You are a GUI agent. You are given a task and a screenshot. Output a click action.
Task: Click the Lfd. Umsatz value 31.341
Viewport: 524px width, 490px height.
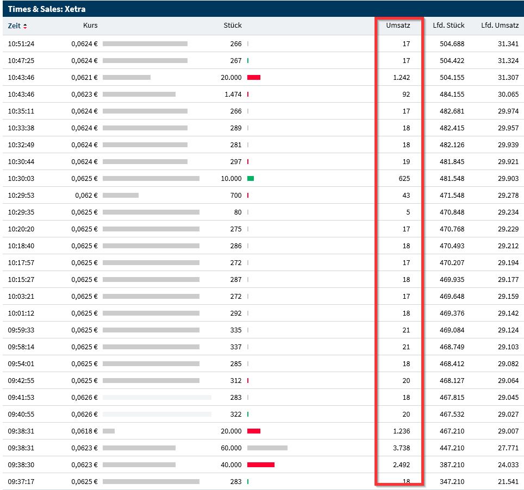tap(508, 44)
